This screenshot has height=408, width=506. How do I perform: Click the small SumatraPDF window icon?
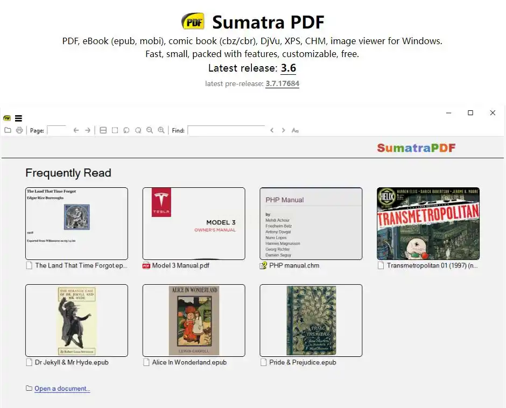pyautogui.click(x=7, y=118)
